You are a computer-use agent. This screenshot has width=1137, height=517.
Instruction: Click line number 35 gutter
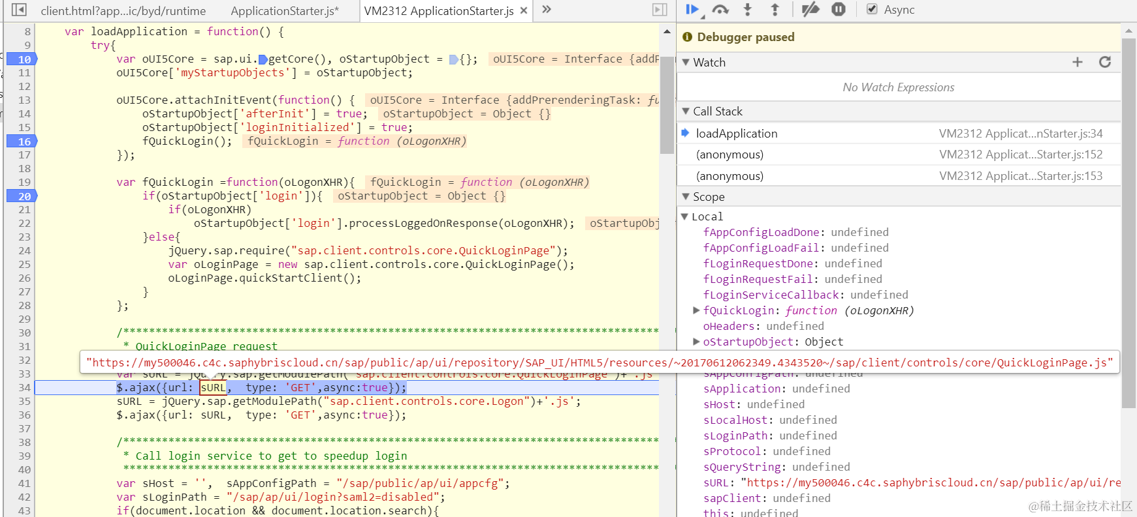[24, 401]
